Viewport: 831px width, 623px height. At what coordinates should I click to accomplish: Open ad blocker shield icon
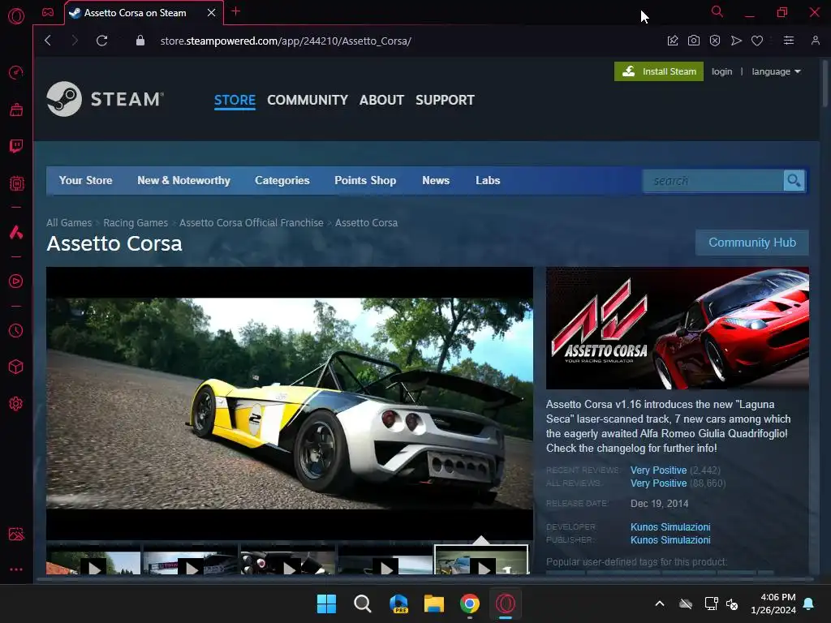click(715, 41)
